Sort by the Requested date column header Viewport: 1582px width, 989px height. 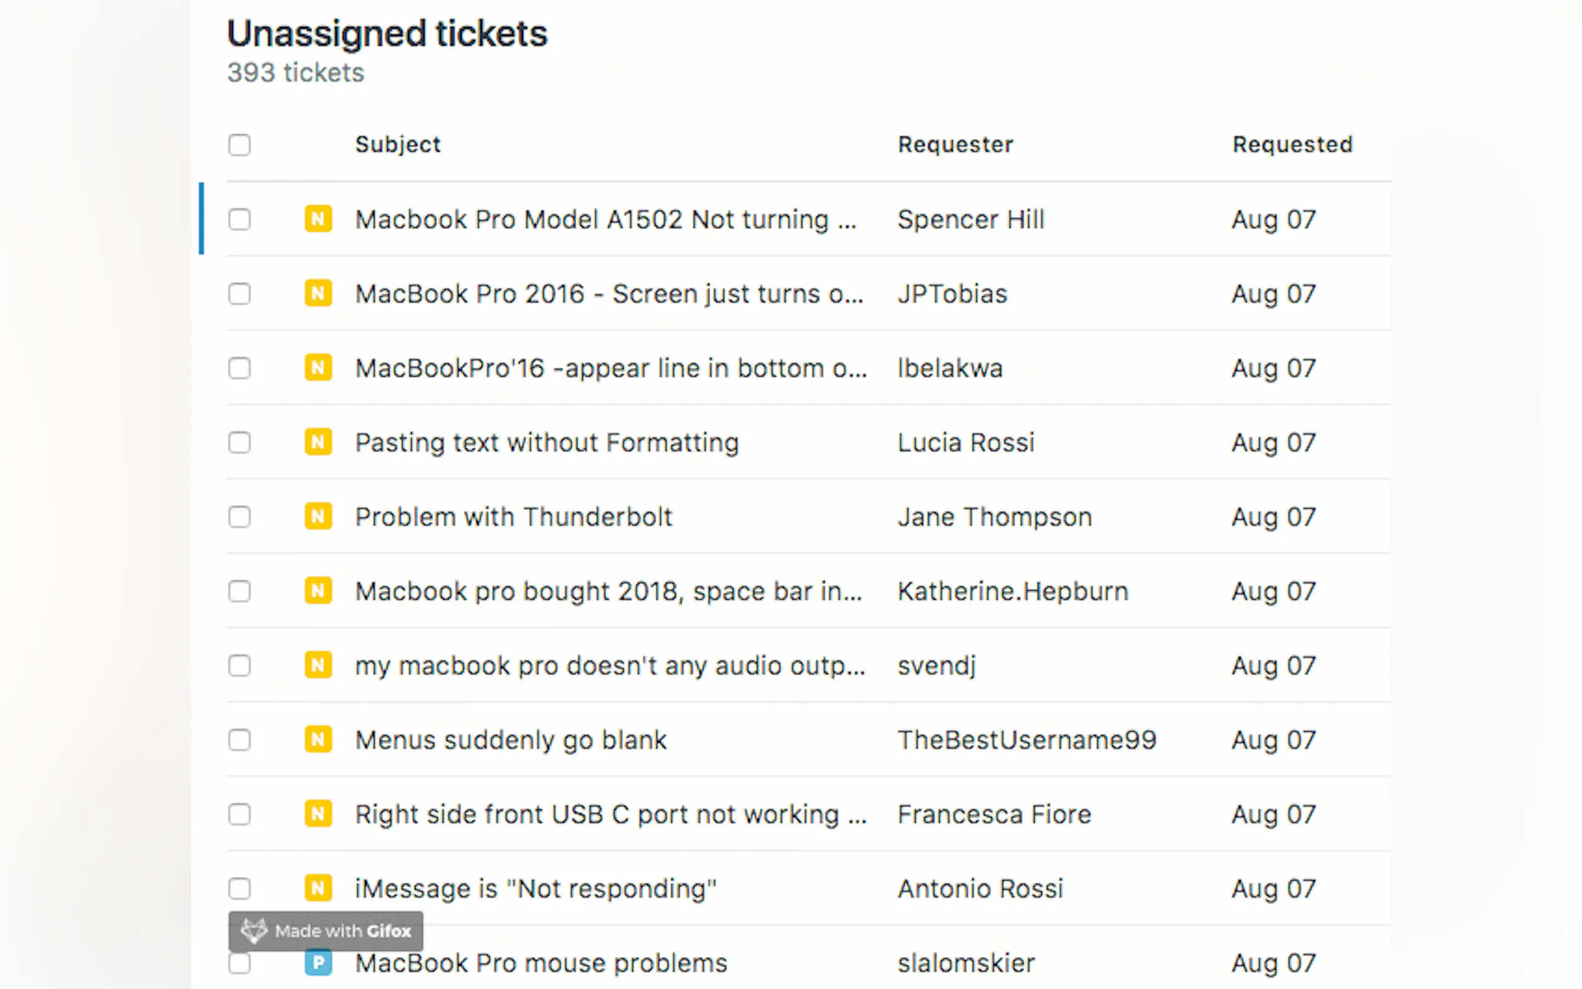tap(1292, 144)
